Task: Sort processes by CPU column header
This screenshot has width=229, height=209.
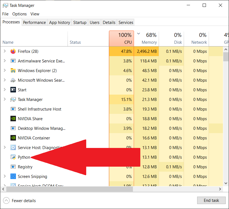Action: coord(121,38)
